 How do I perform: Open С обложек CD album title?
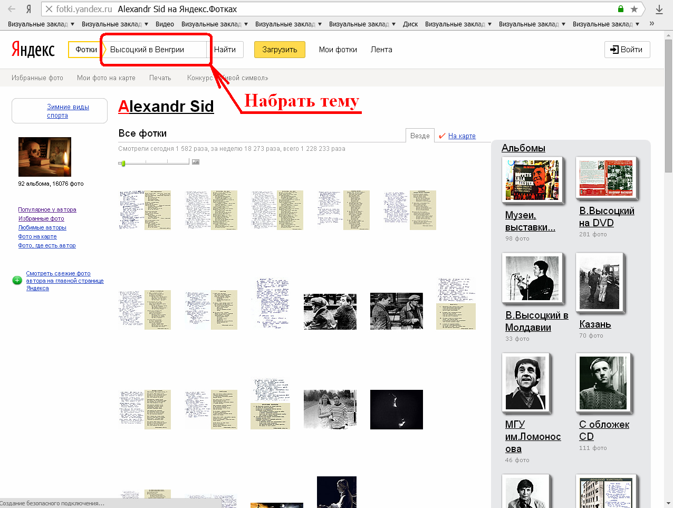(x=604, y=430)
